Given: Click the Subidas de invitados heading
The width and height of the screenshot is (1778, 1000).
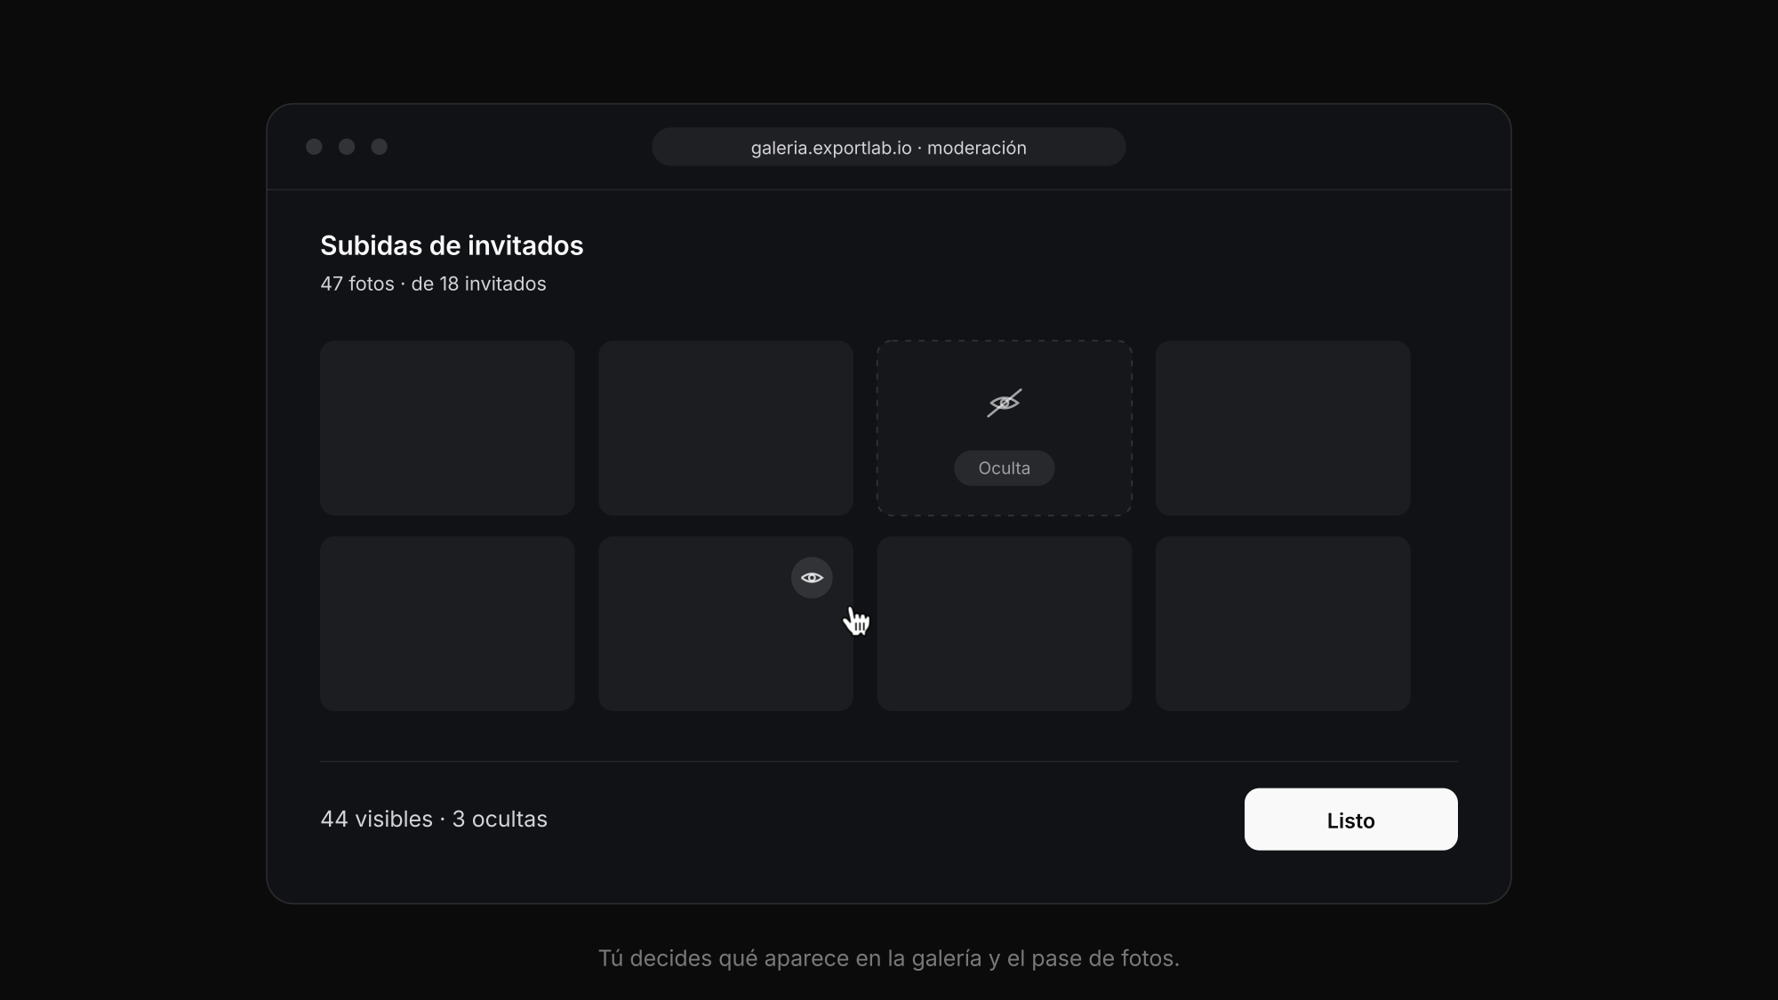Looking at the screenshot, I should point(452,245).
